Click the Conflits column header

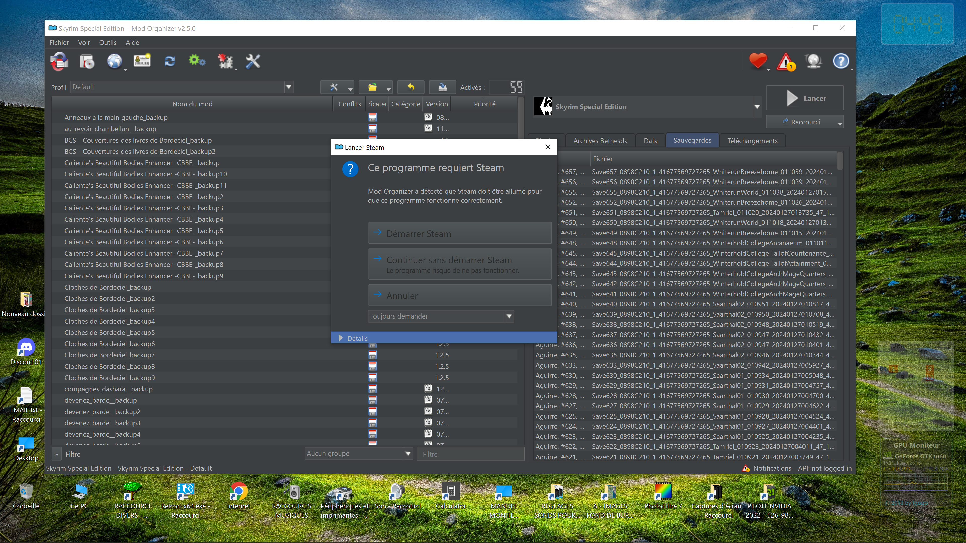[x=349, y=104]
